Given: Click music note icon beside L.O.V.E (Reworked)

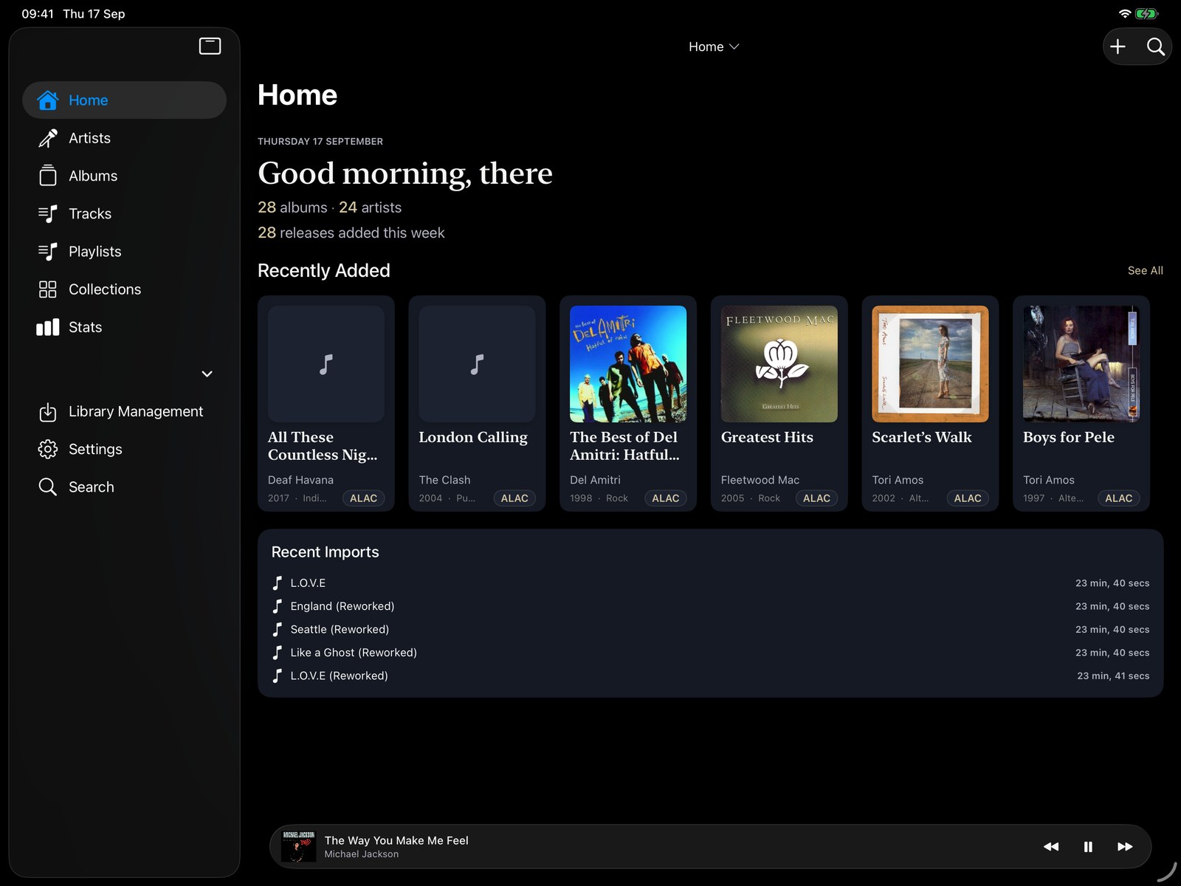Looking at the screenshot, I should (278, 676).
